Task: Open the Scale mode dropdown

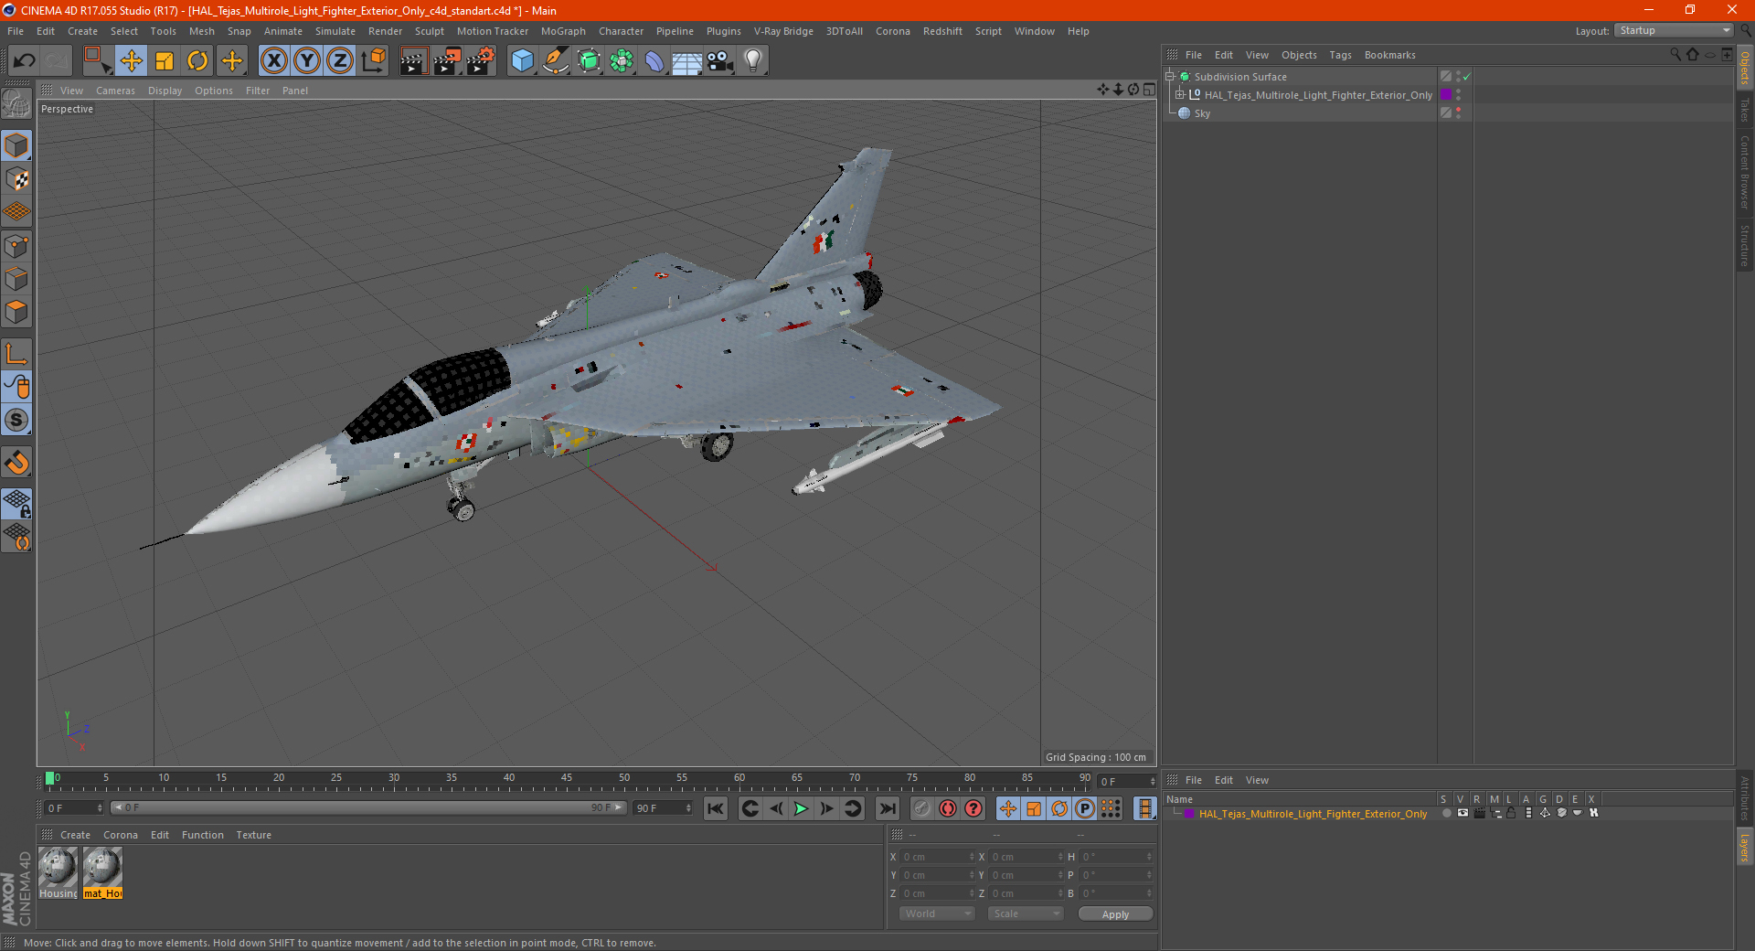Action: click(x=1026, y=914)
